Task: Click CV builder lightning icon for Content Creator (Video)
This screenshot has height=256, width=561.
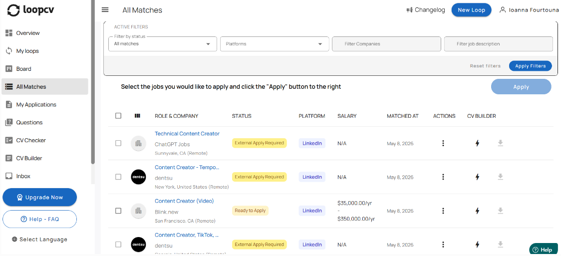Action: pos(477,211)
